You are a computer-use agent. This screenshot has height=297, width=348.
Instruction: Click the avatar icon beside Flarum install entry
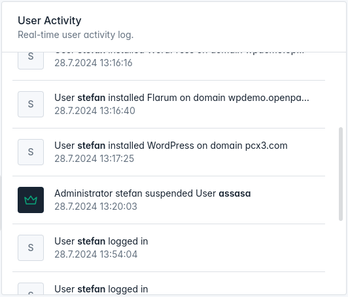(31, 104)
